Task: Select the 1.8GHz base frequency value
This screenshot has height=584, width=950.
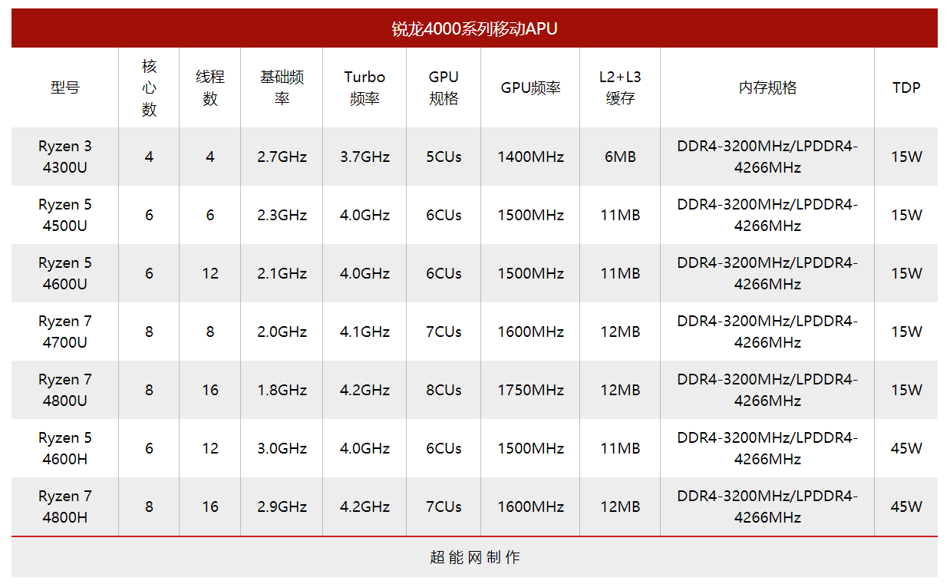Action: pyautogui.click(x=282, y=390)
